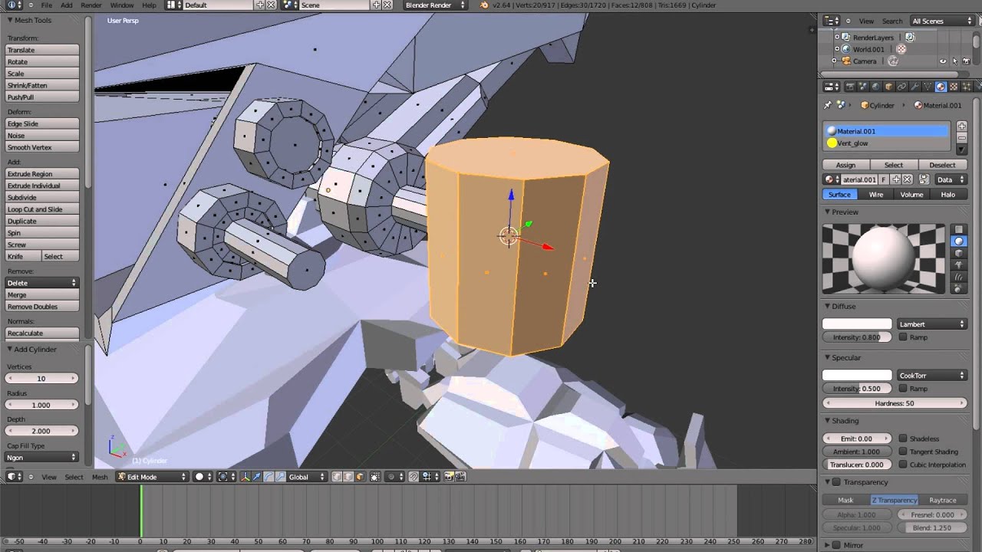Viewport: 982px width, 552px height.
Task: Switch to edge select mode
Action: pos(348,477)
